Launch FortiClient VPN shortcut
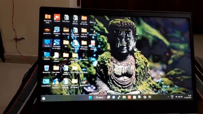 pos(57,32)
